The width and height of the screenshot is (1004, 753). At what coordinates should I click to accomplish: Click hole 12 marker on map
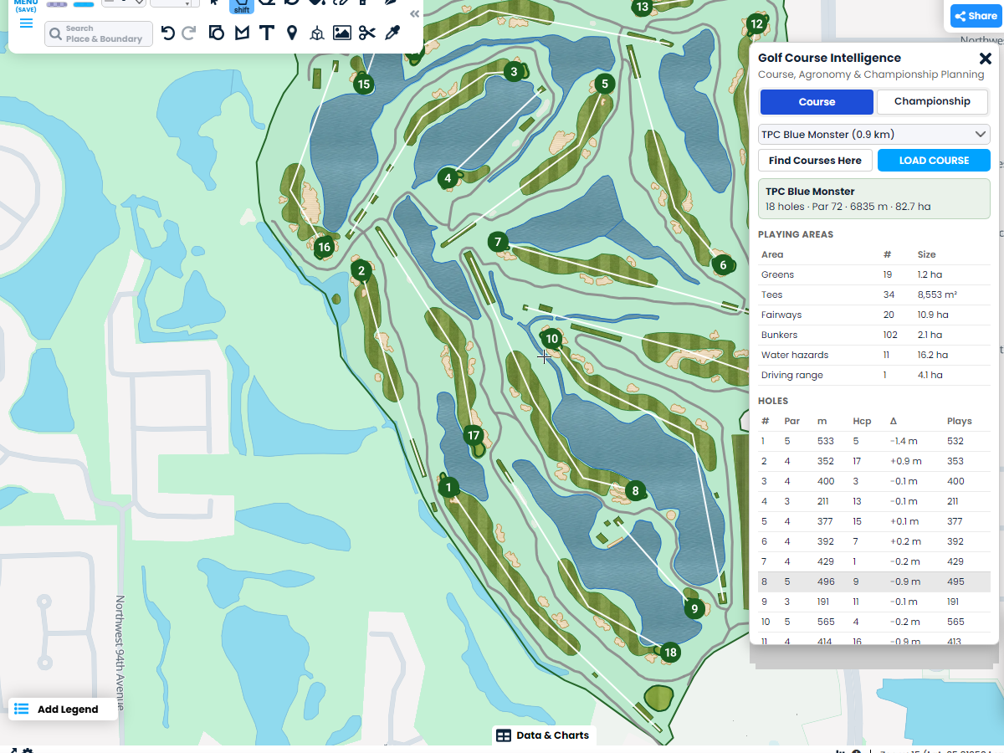point(756,23)
